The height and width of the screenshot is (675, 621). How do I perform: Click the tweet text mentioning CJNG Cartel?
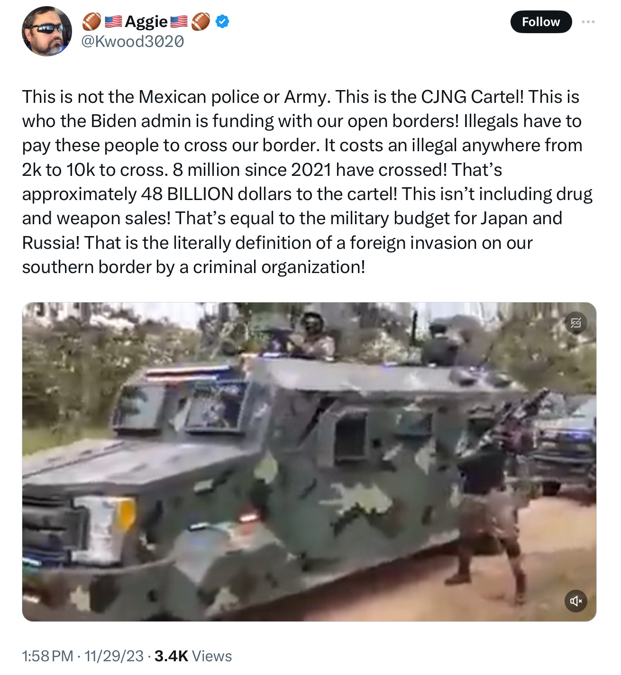click(307, 182)
